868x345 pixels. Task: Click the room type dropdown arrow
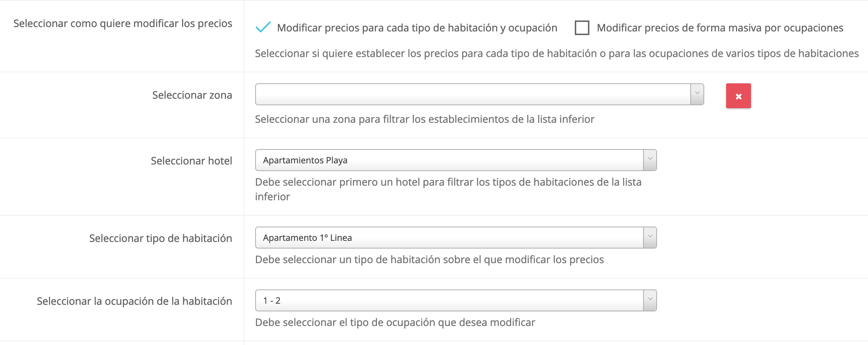650,238
